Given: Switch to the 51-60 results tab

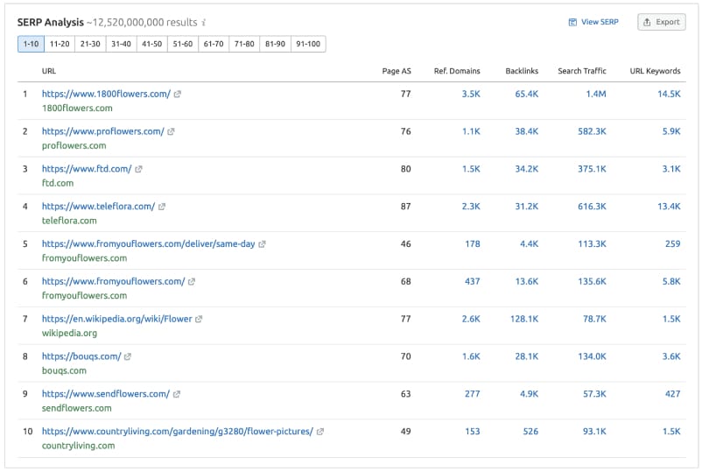Looking at the screenshot, I should (x=183, y=44).
